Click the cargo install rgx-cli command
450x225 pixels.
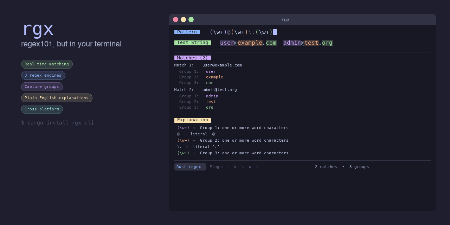click(57, 123)
